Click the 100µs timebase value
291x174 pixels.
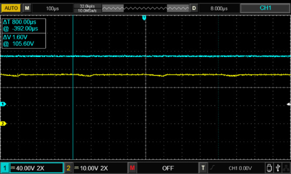coord(52,9)
